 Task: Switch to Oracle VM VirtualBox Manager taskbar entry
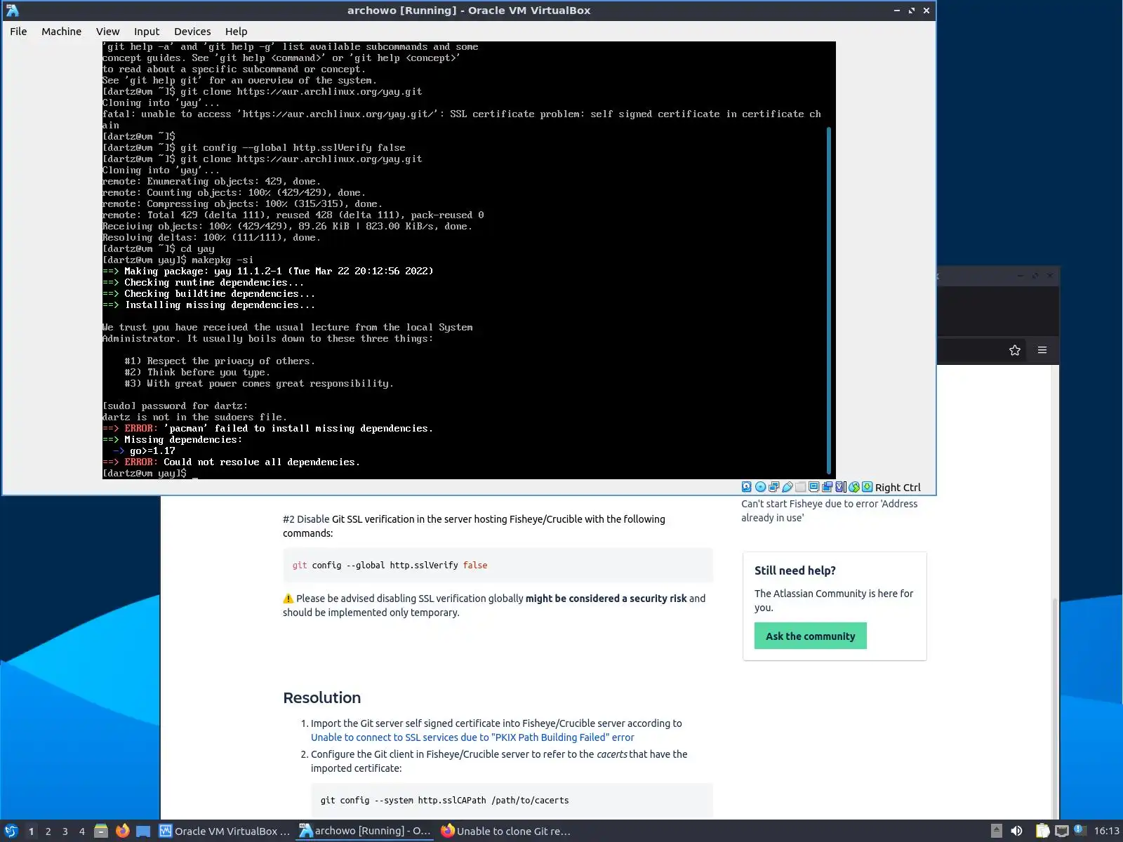click(x=225, y=831)
